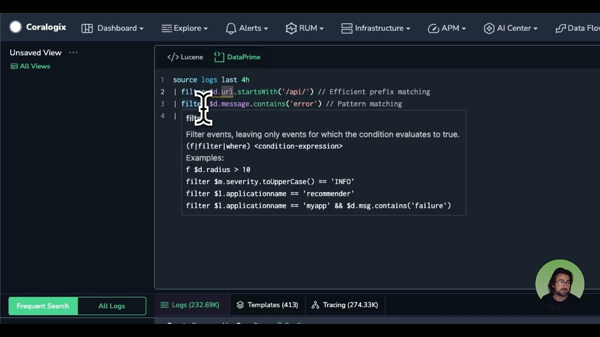Click the Infrastructure server icon
Viewport: 600px width, 337px height.
click(347, 28)
